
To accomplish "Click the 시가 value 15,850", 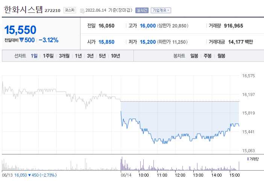I will click(106, 42).
